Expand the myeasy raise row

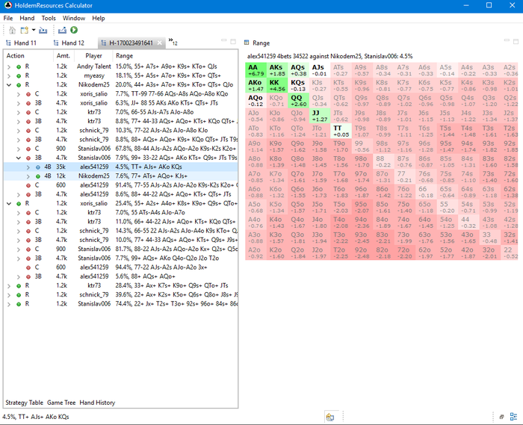(x=9, y=75)
